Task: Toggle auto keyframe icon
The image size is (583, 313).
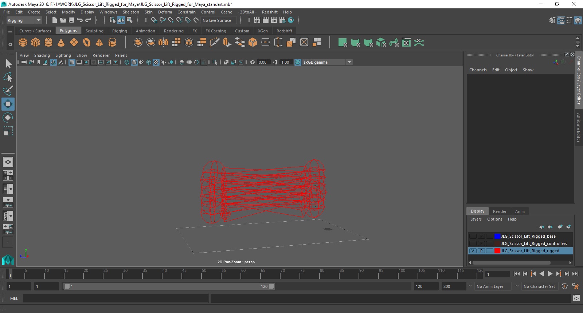Action: click(565, 286)
